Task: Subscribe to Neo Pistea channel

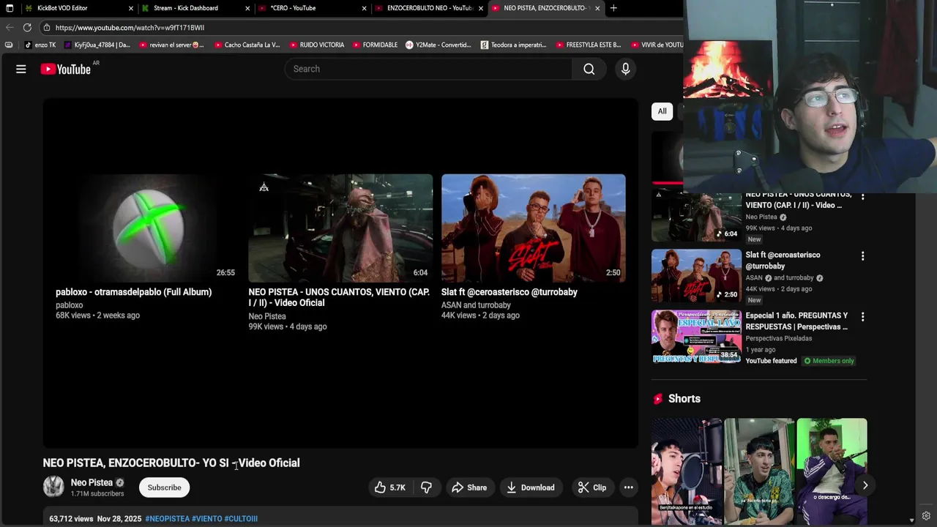Action: click(164, 487)
